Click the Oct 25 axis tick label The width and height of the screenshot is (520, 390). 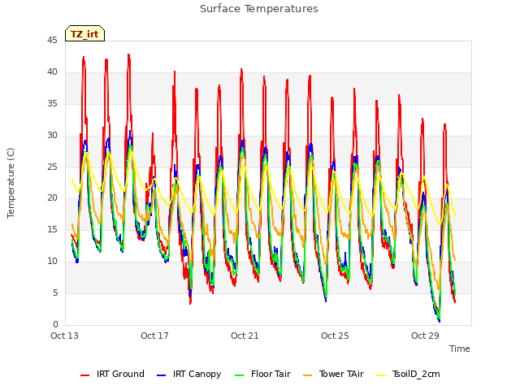(x=335, y=336)
